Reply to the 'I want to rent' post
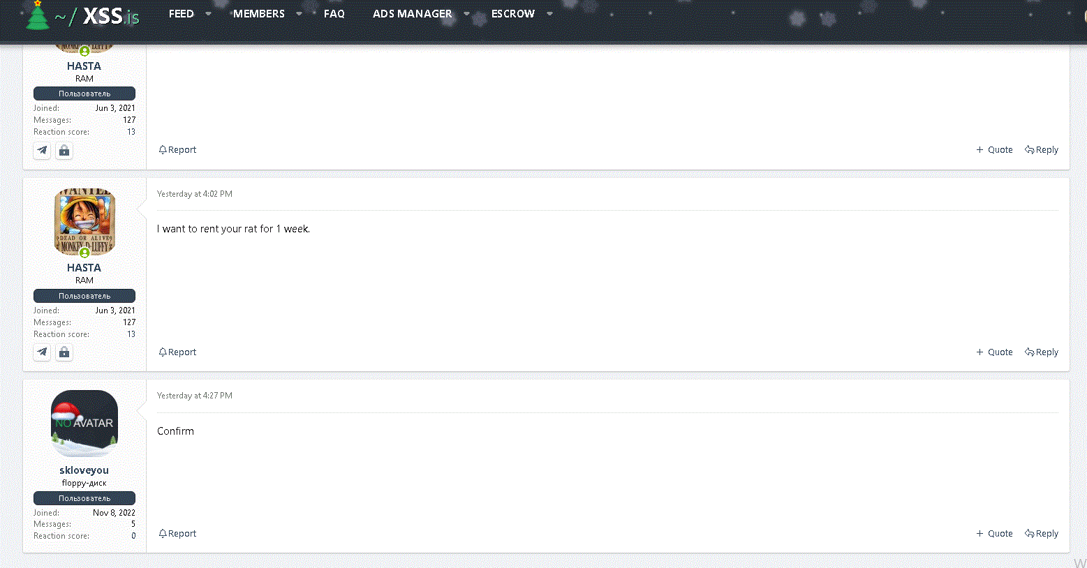 point(1042,352)
